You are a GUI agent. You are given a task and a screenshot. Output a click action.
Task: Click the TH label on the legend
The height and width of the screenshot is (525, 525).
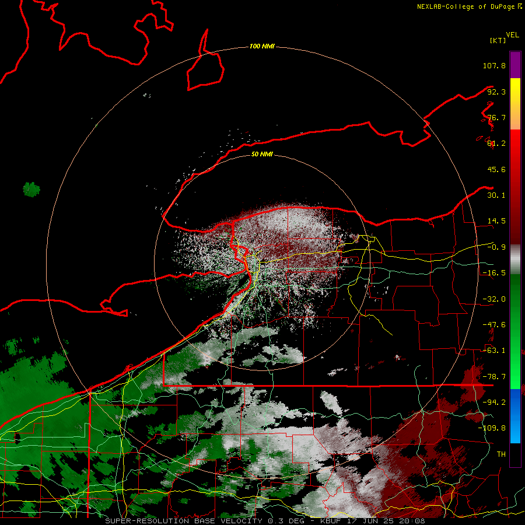pyautogui.click(x=501, y=454)
